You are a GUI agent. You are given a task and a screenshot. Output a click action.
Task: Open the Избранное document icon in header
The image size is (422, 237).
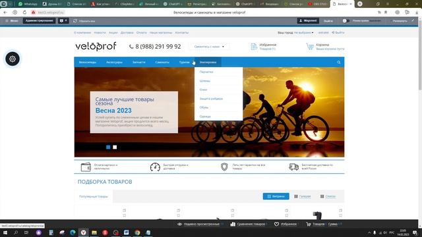254,47
